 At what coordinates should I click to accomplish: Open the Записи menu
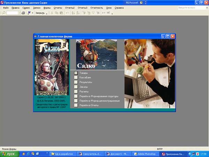(x=37, y=8)
